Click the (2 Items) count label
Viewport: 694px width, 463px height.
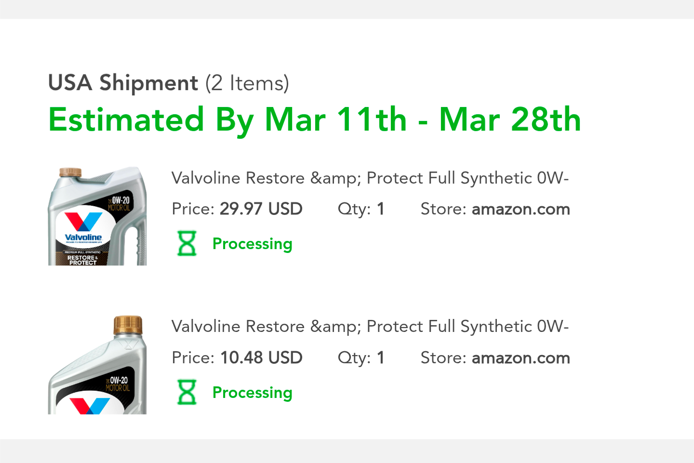pyautogui.click(x=247, y=83)
